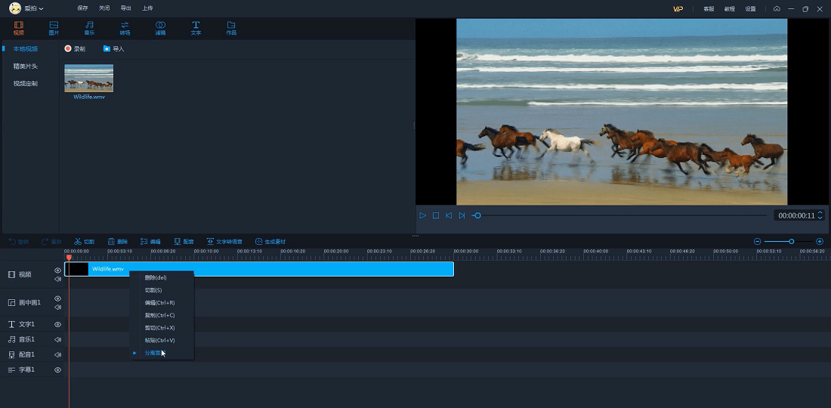Toggle visibility eye of the 视频 track
The width and height of the screenshot is (831, 408).
pos(57,270)
